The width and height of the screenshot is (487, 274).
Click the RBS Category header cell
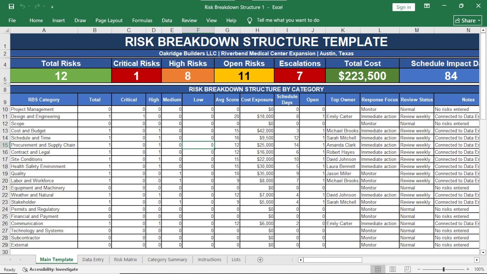click(44, 100)
